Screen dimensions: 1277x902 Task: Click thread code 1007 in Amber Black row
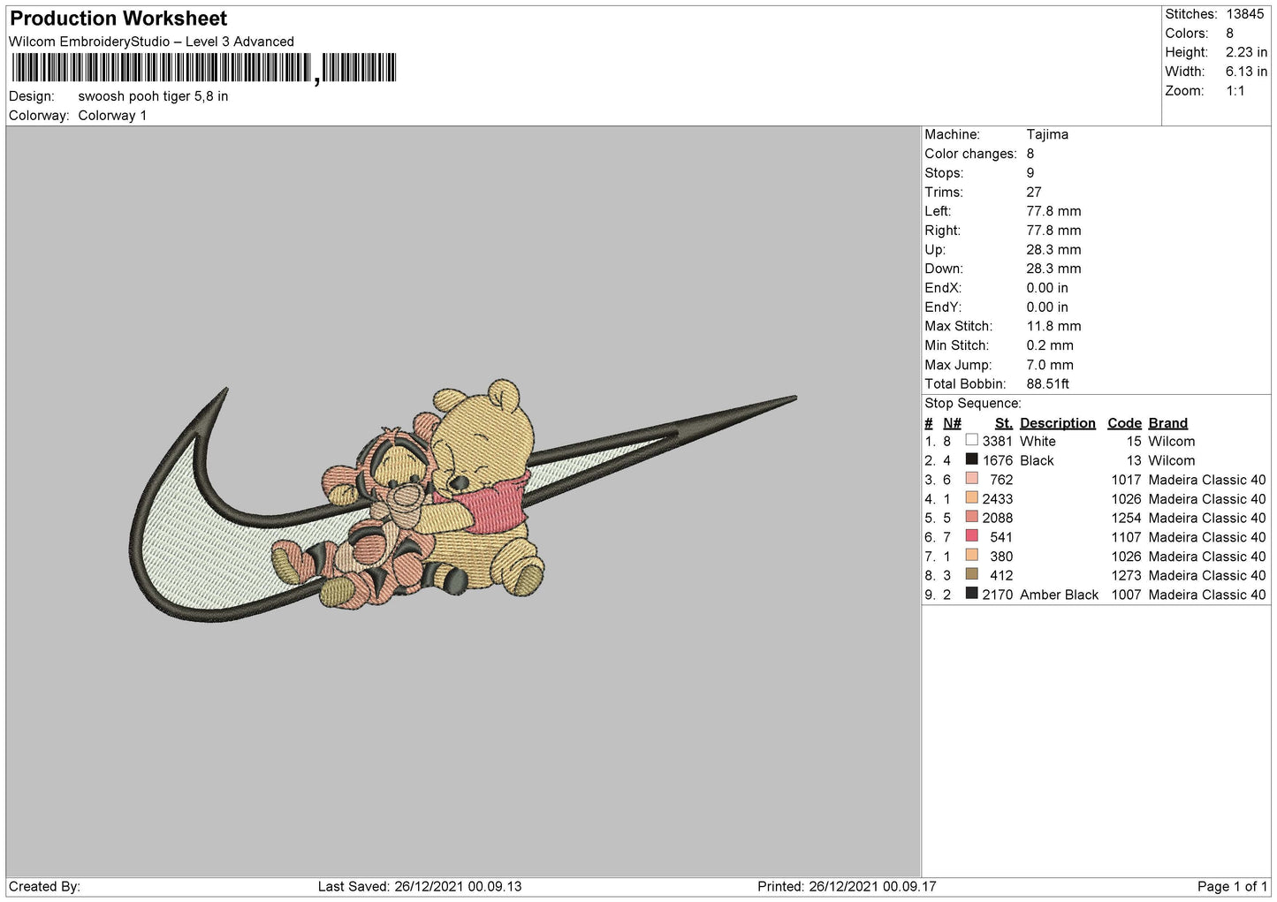click(x=1126, y=595)
